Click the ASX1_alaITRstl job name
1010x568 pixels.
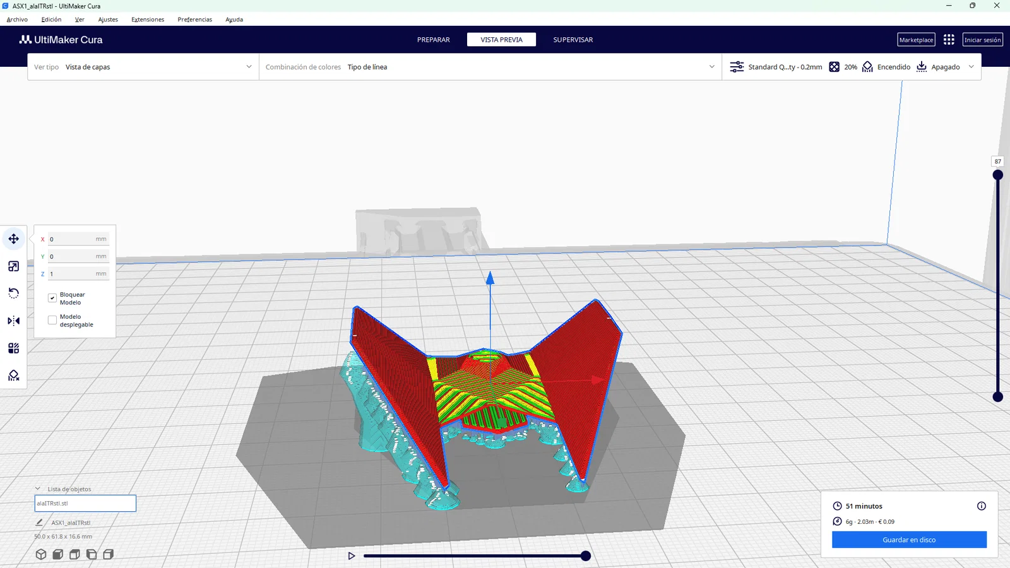pyautogui.click(x=71, y=523)
